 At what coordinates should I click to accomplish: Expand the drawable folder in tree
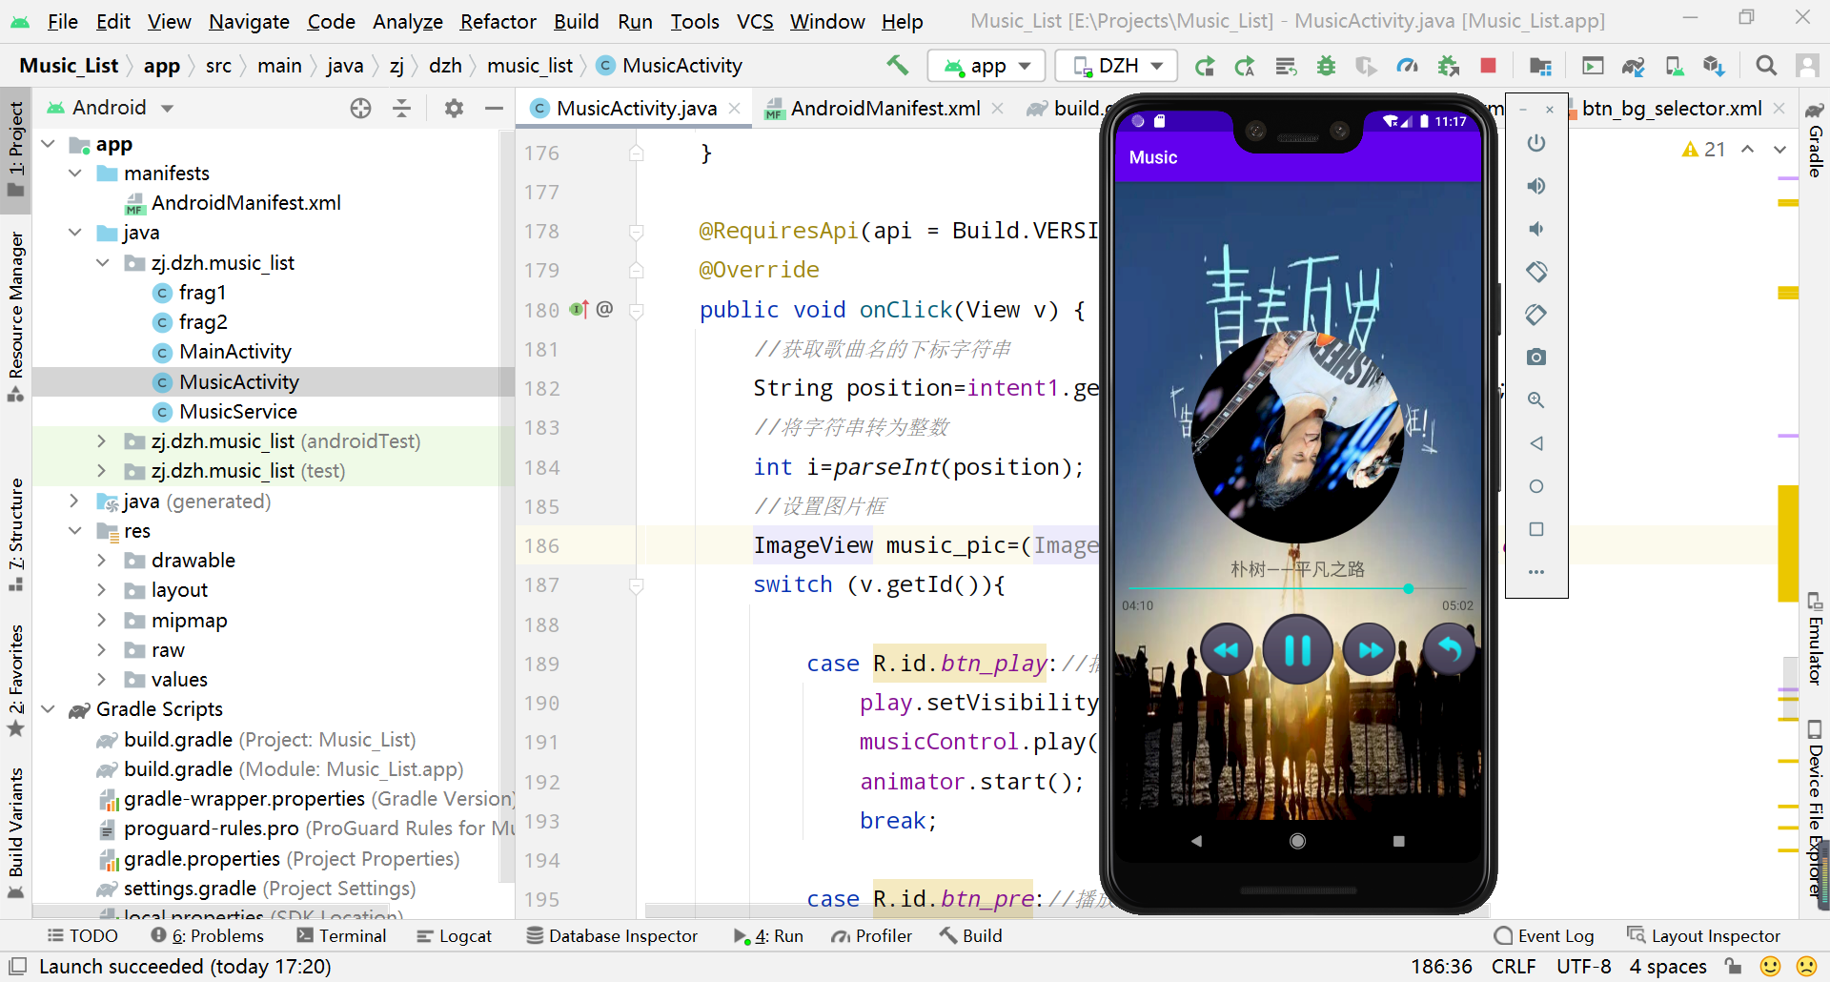point(102,561)
